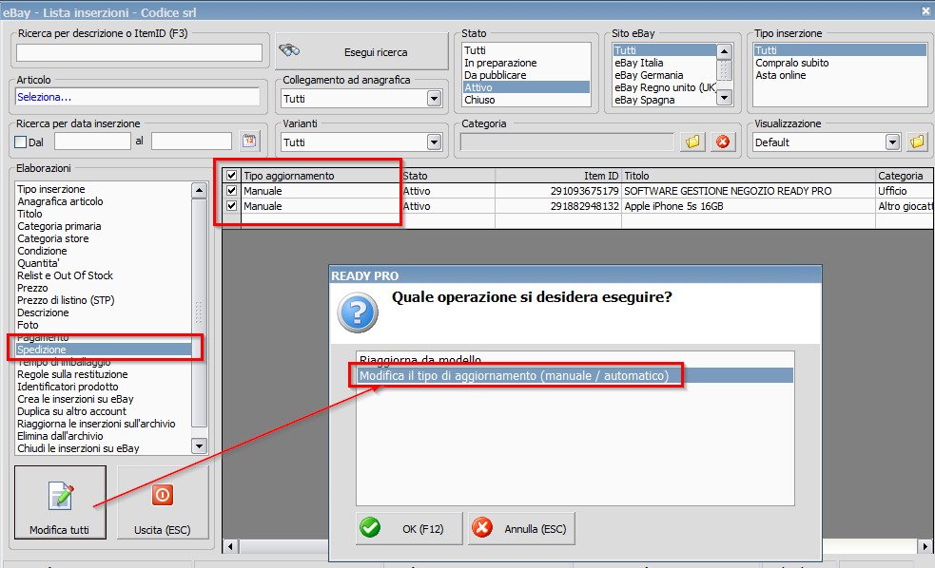Select Identificatori prodotto entry

coord(104,387)
